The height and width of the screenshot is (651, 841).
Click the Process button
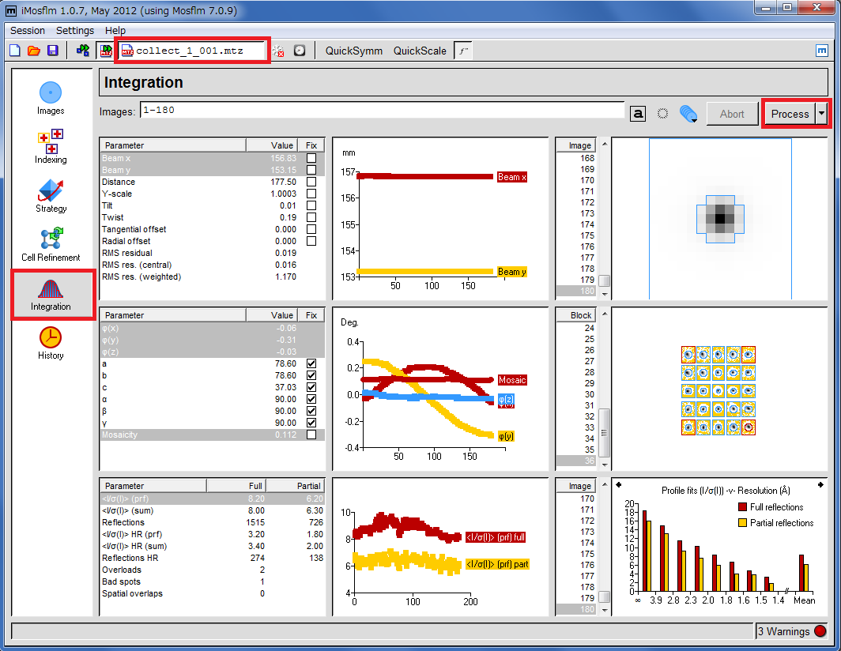pos(790,114)
